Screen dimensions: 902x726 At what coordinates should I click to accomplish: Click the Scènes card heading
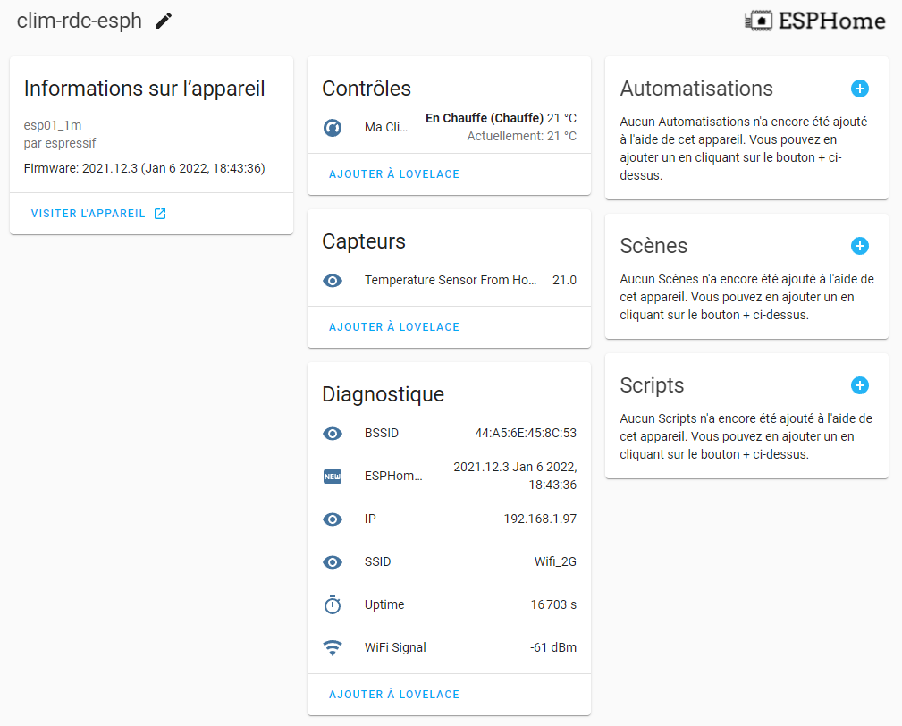coord(653,246)
